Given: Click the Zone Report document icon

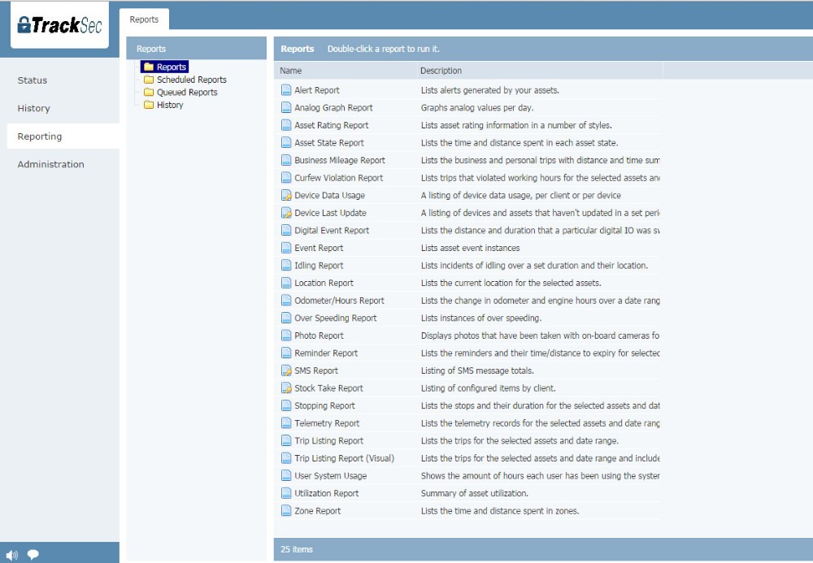Looking at the screenshot, I should click(x=285, y=510).
